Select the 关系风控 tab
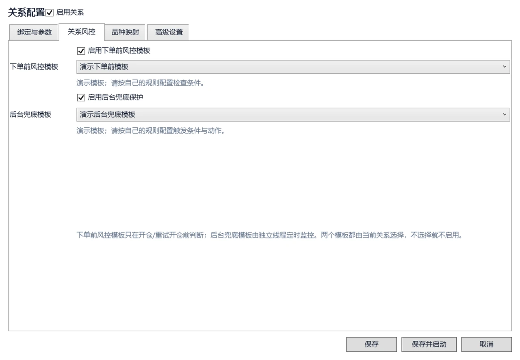 pos(82,32)
